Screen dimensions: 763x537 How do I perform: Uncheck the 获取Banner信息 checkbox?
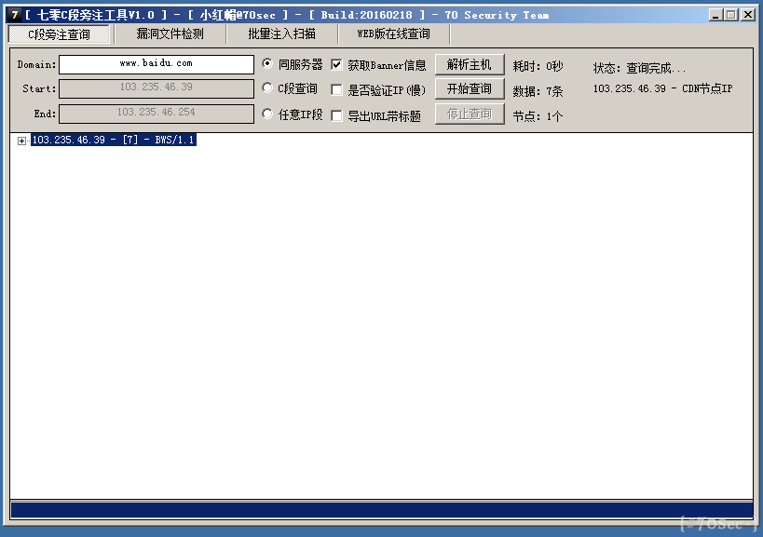click(x=337, y=65)
